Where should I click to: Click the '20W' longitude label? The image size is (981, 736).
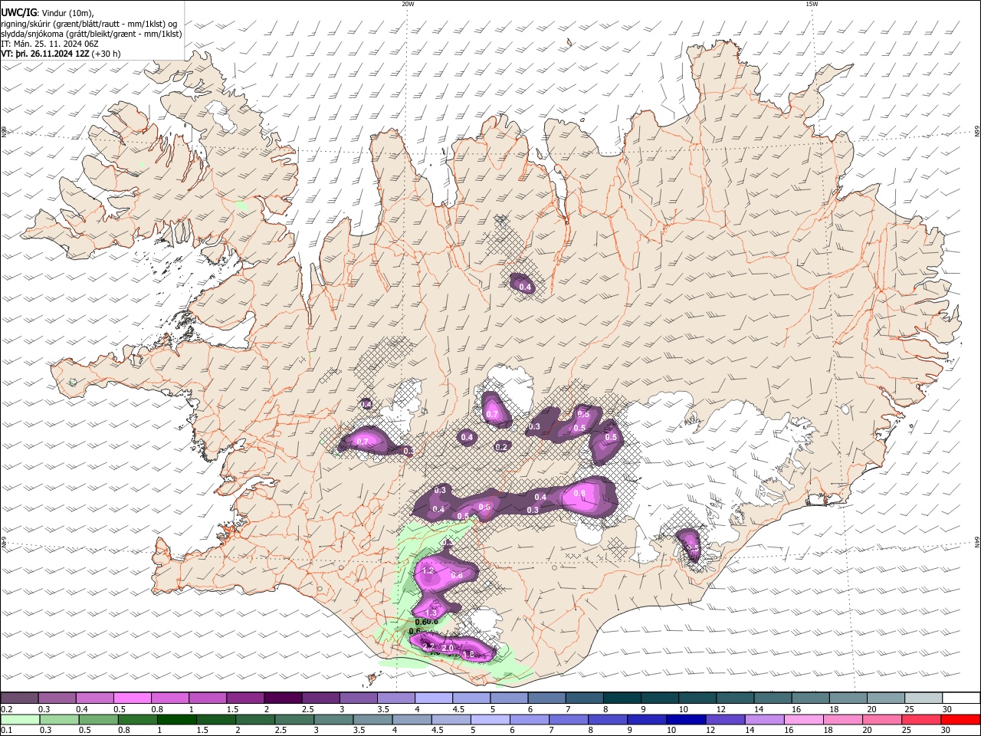tap(408, 3)
